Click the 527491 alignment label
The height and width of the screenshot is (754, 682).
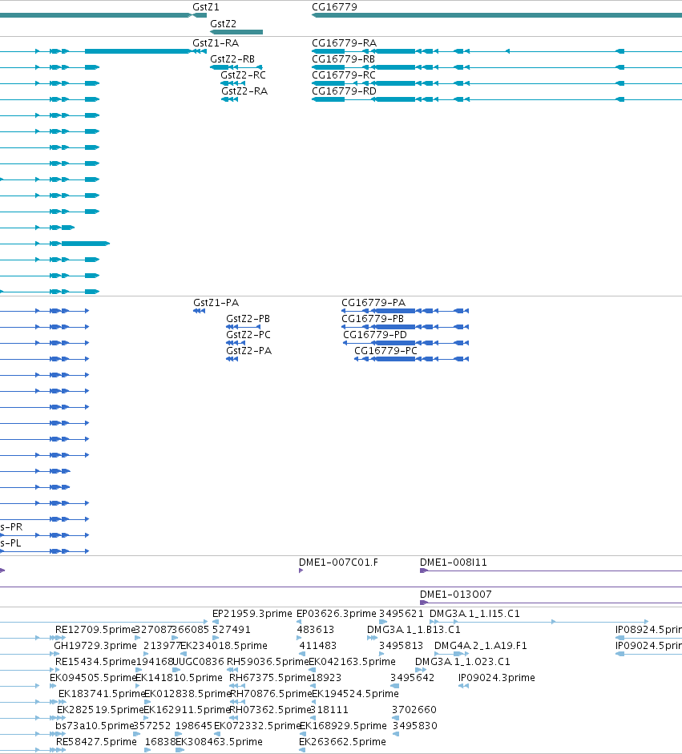click(232, 630)
